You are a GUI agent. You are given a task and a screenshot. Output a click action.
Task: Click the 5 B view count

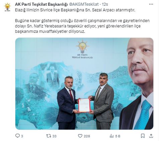point(118,136)
